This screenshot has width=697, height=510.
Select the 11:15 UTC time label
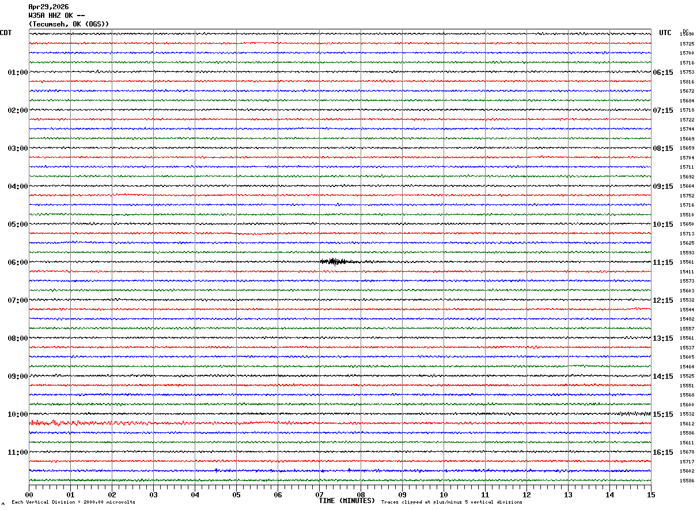(662, 262)
